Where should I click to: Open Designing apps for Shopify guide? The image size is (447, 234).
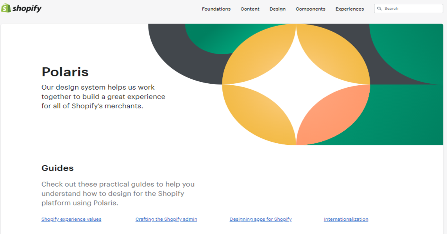point(261,219)
